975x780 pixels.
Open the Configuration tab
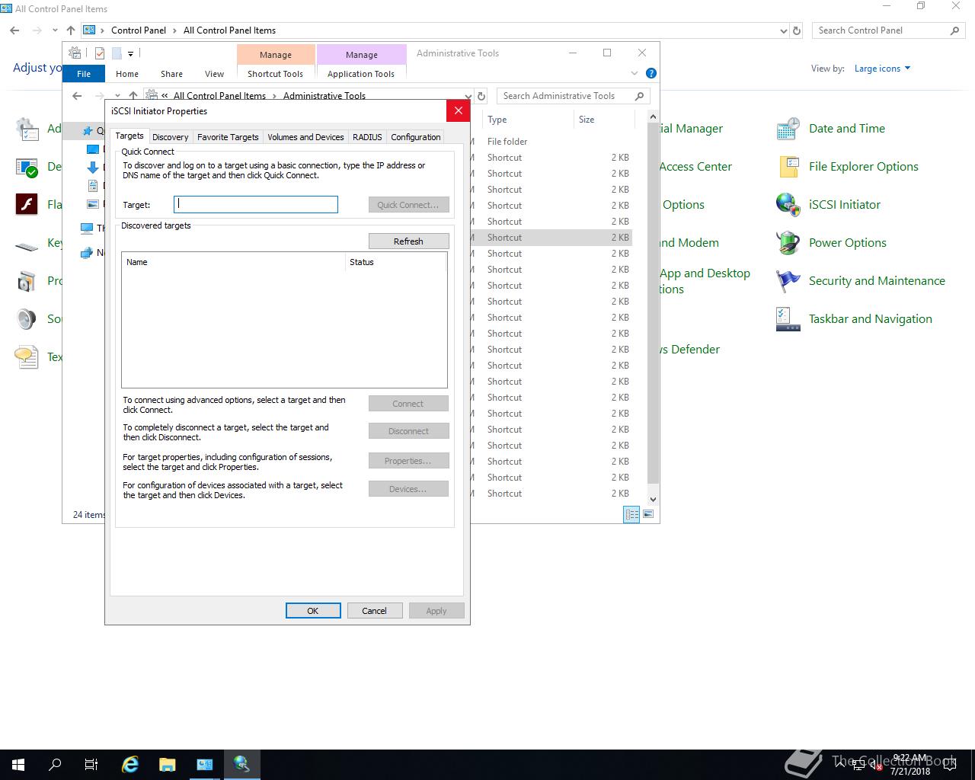click(415, 137)
